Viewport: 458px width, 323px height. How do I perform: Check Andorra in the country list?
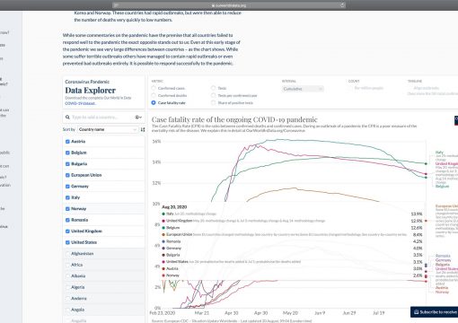pos(67,299)
